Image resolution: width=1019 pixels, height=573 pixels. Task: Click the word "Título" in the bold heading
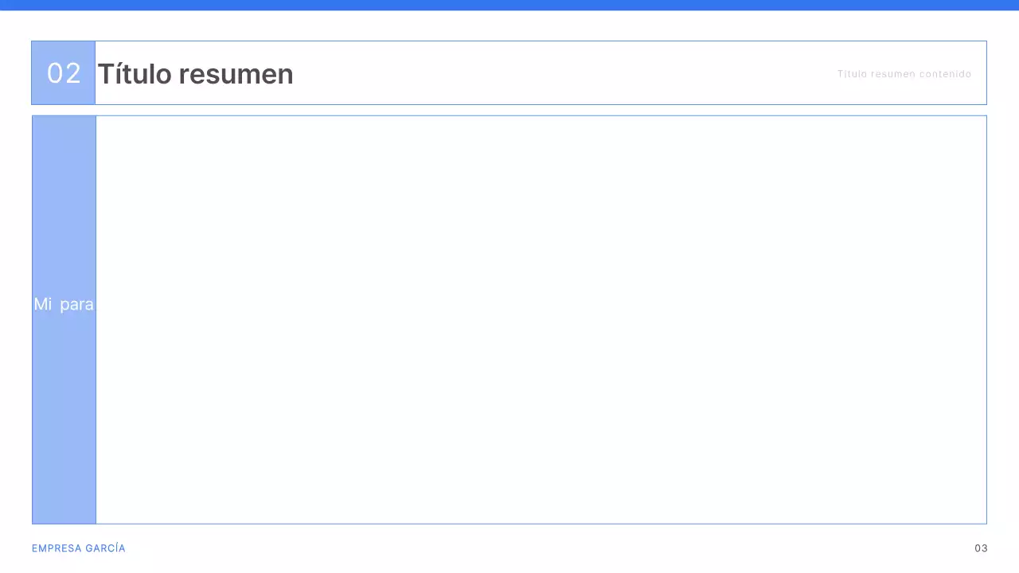point(135,74)
